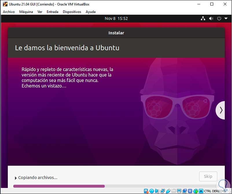Image resolution: width=232 pixels, height=194 pixels.
Task: Click the VirtualBox shared folders status icon
Action: (174, 191)
